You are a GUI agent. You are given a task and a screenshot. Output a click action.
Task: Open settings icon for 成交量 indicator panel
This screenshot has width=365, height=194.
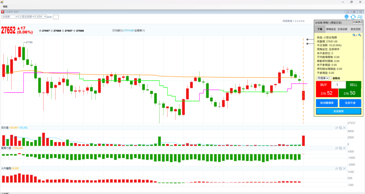336,128
